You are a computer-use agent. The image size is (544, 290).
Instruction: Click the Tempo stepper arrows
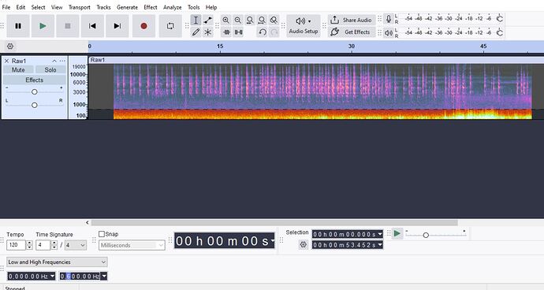click(x=29, y=245)
